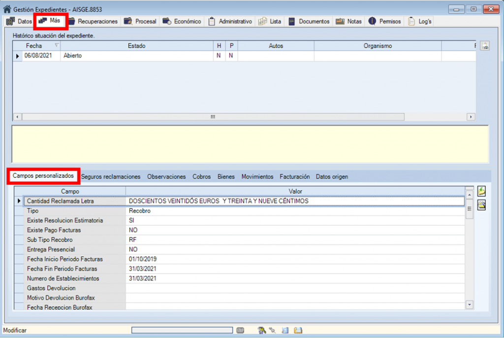Screen dimensions: 504x338
Task: Select the Seguros reclamaciones sub-tab
Action: (x=111, y=177)
